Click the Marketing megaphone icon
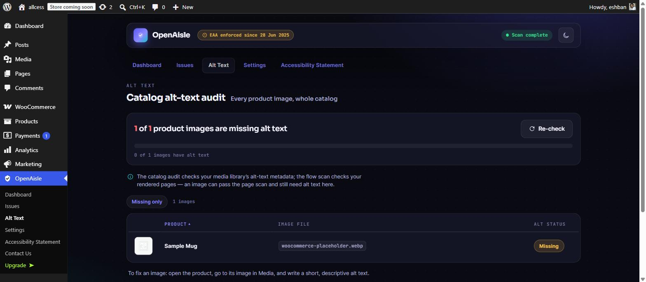 (7, 164)
